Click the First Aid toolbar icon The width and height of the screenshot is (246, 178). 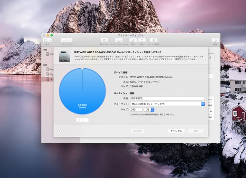pos(104,40)
